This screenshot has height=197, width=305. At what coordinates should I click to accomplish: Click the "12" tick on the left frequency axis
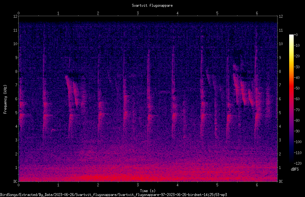15,16
